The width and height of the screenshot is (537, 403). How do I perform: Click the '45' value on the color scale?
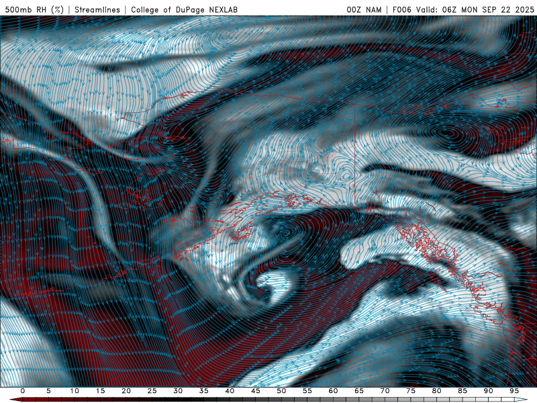coord(256,391)
